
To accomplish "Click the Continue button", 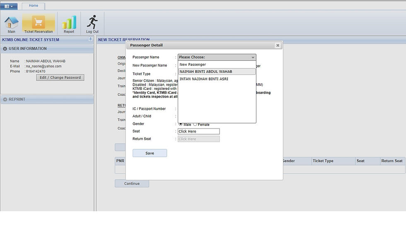I will (x=132, y=183).
